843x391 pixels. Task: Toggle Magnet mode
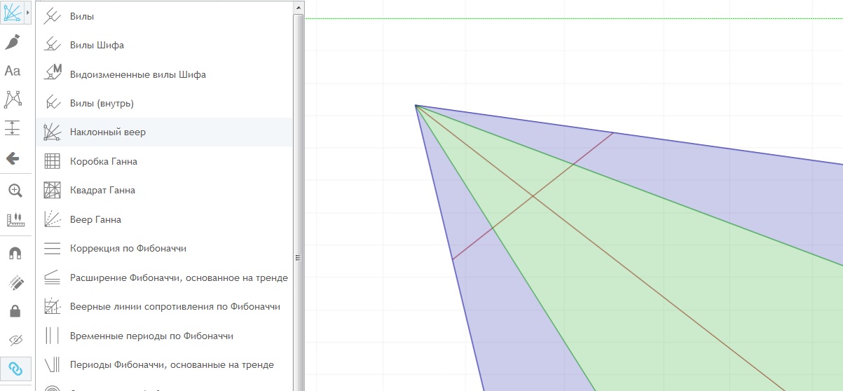(15, 254)
